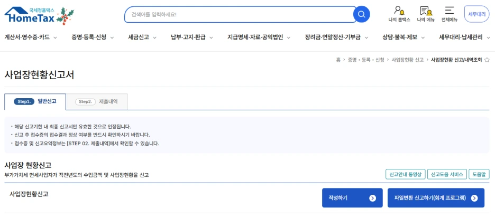The width and height of the screenshot is (495, 218).
Task: Expand 세금신고 dropdown menu
Action: pos(143,37)
